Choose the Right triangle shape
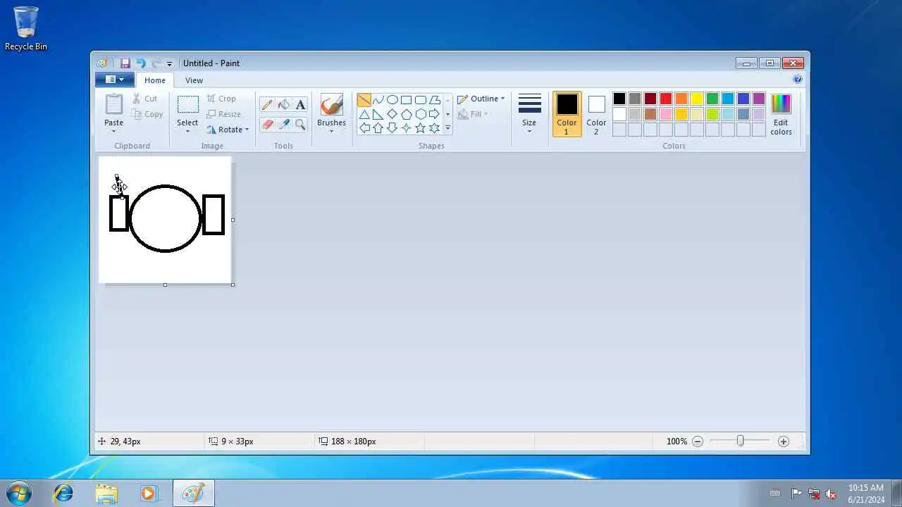This screenshot has height=507, width=902. click(378, 114)
